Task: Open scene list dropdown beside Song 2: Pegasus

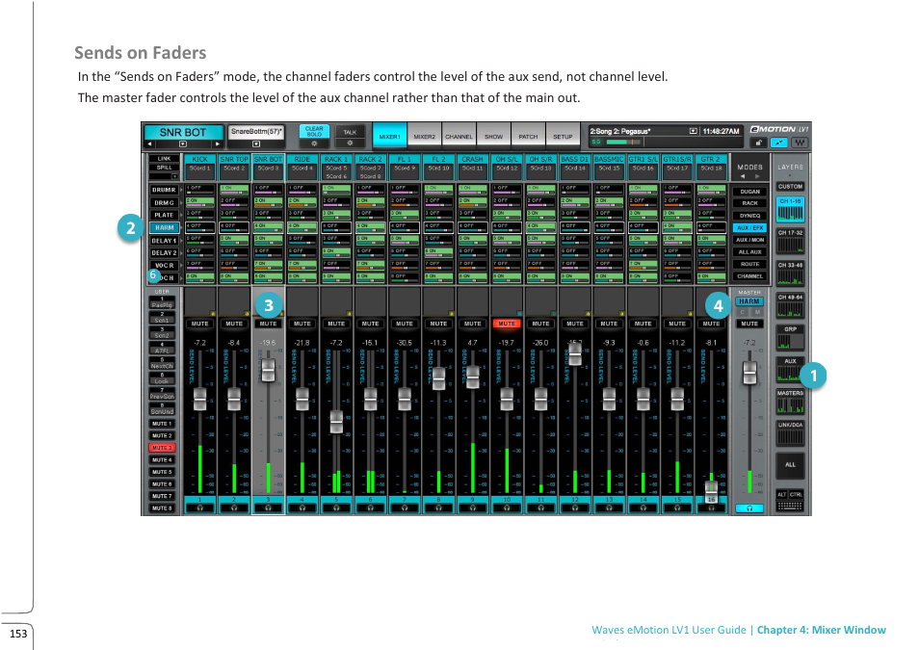Action: (694, 131)
